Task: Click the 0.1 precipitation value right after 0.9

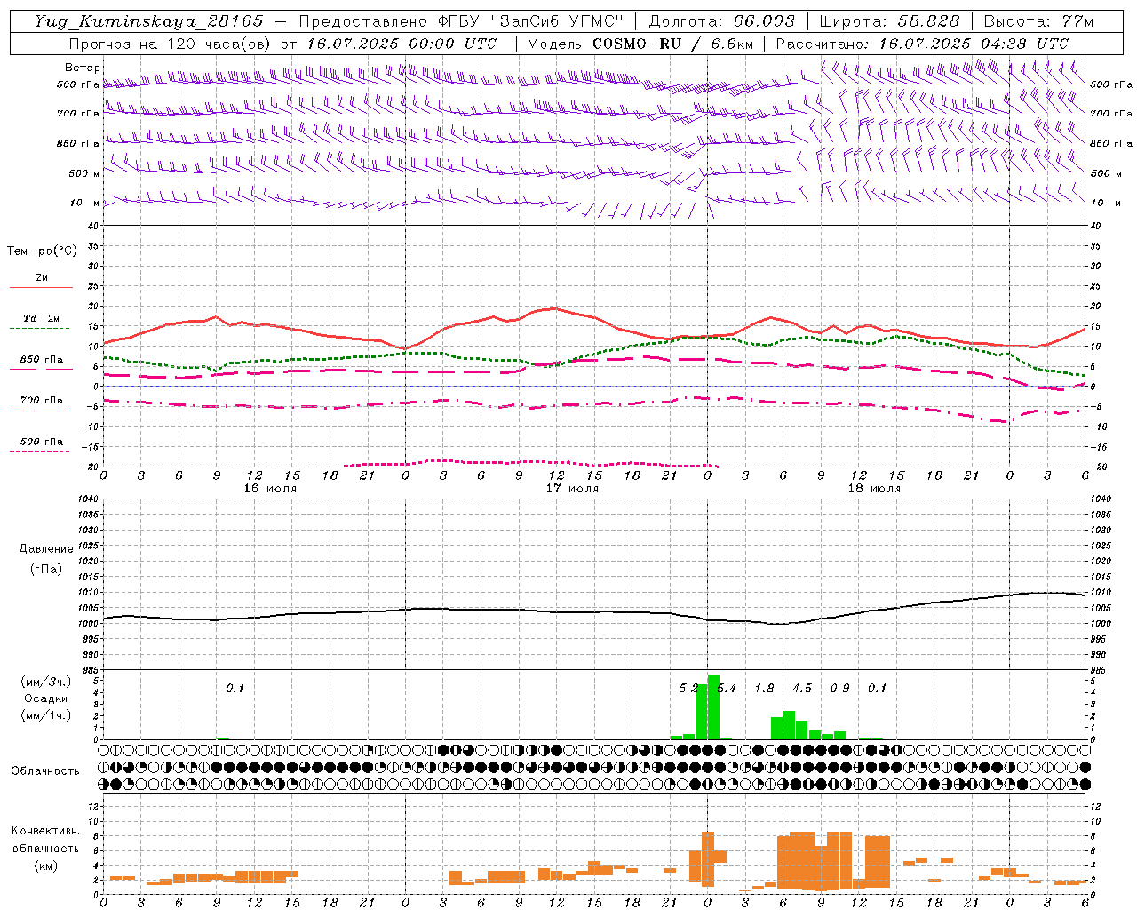Action: (x=877, y=689)
